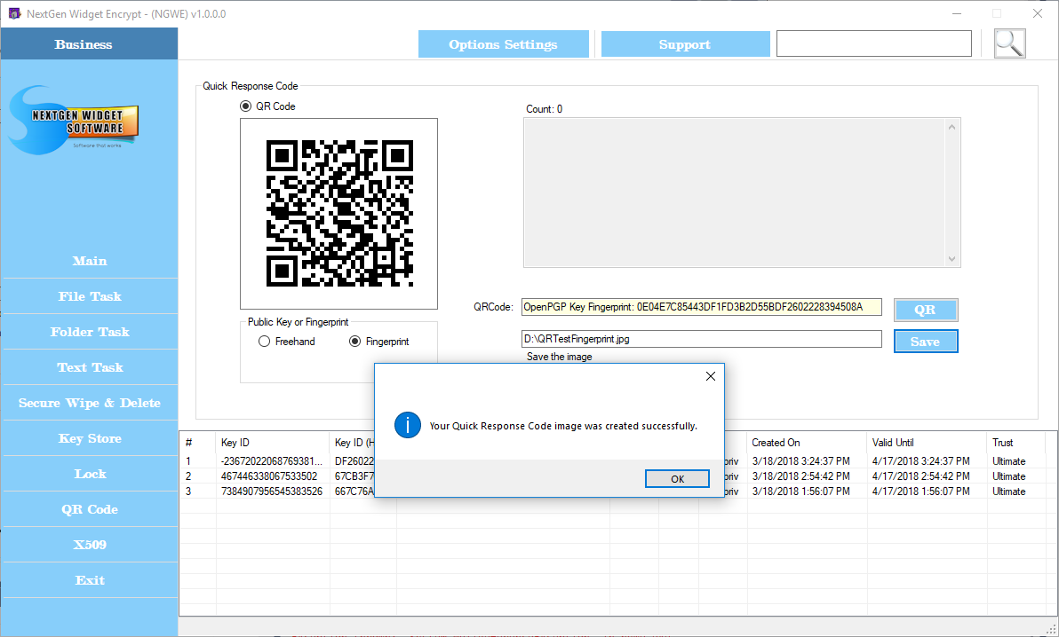This screenshot has width=1059, height=637.
Task: Sort by the Key ID column header
Action: point(273,443)
